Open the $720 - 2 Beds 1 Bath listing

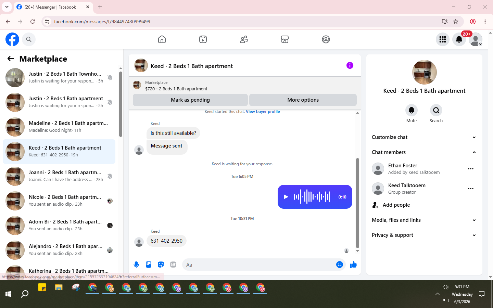[176, 89]
